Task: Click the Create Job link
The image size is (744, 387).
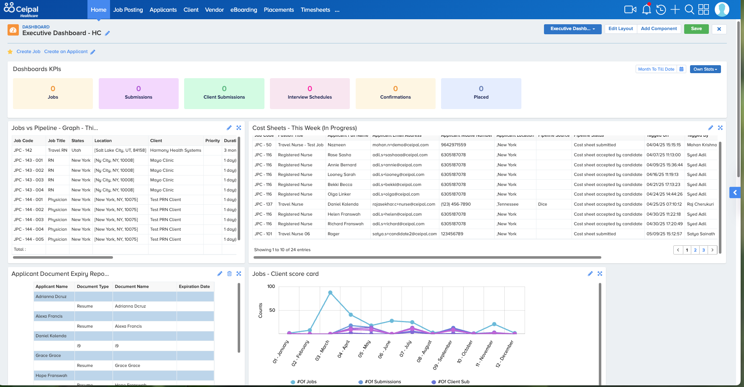Action: (28, 52)
